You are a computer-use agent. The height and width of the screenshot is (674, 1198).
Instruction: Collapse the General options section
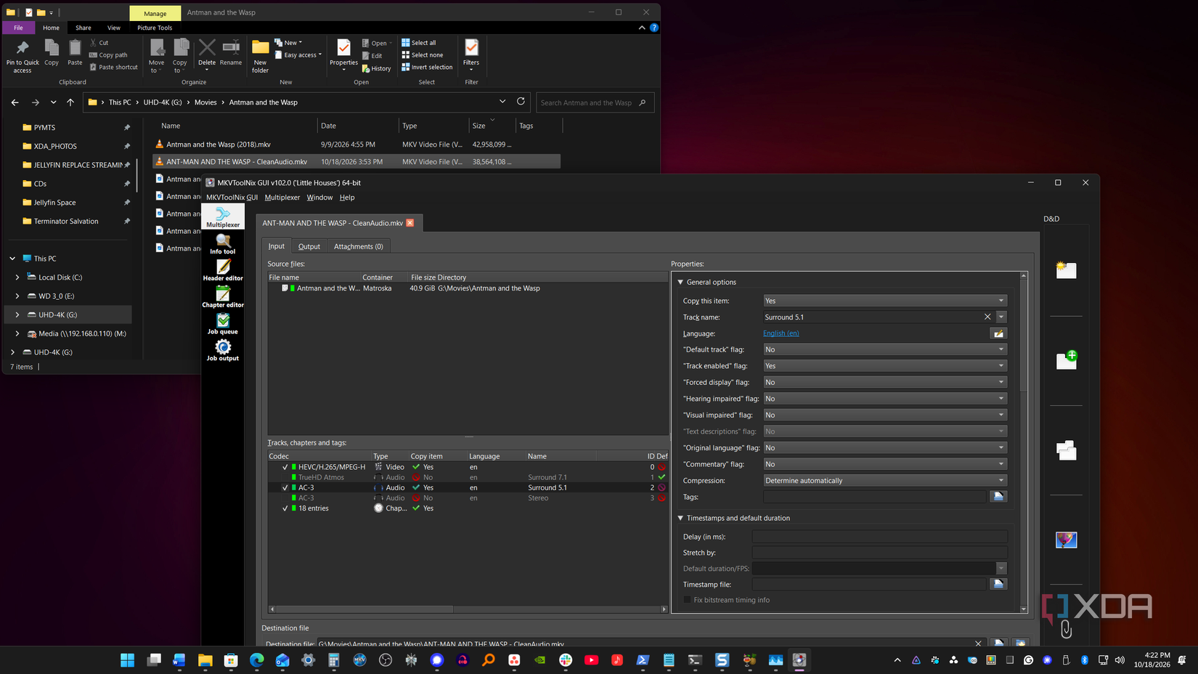(x=680, y=282)
